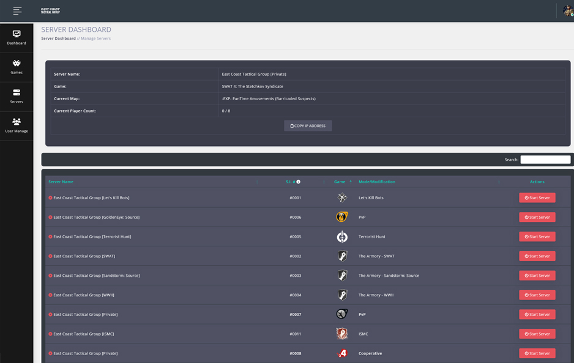Open the Games sidebar icon
This screenshot has width=574, height=363.
pos(17,64)
